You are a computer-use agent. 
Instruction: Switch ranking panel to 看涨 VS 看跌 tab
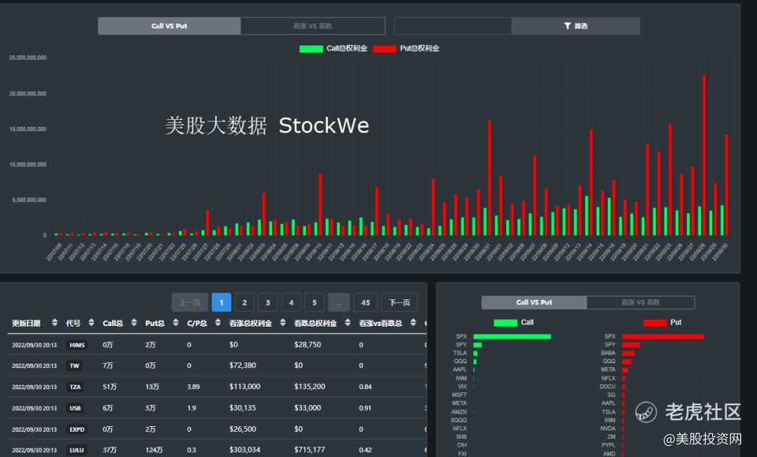click(x=641, y=303)
